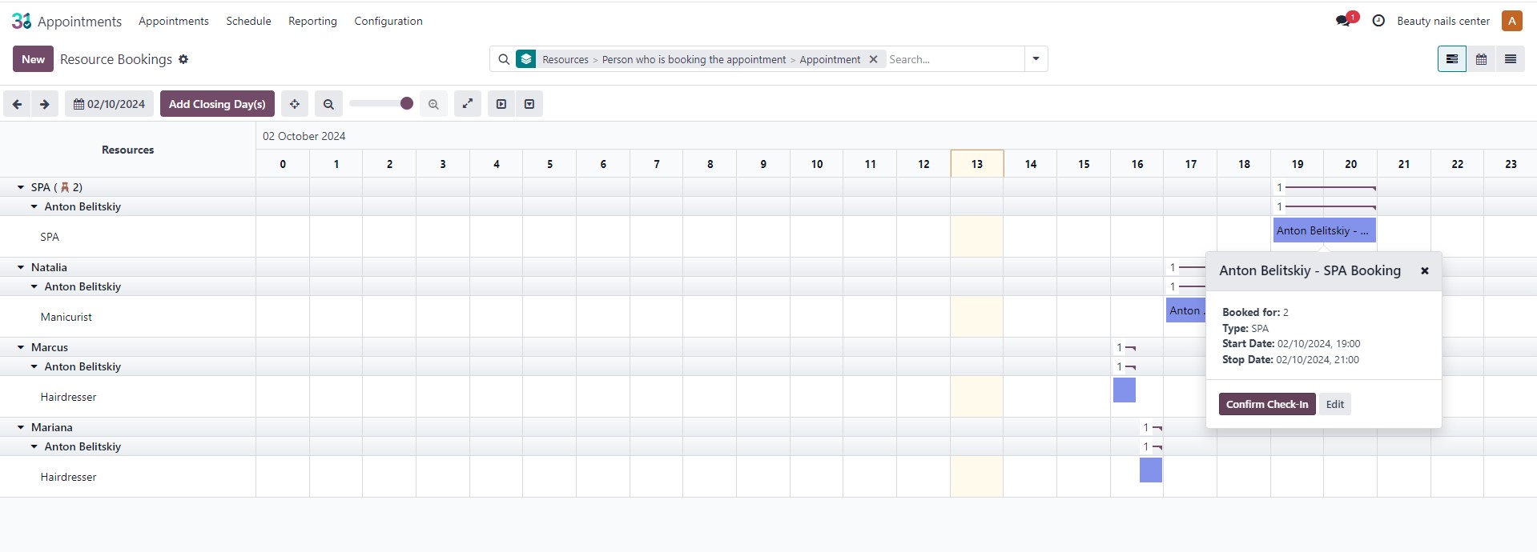
Task: Collapse Anton Belitskiy under Natalia
Action: tap(34, 286)
